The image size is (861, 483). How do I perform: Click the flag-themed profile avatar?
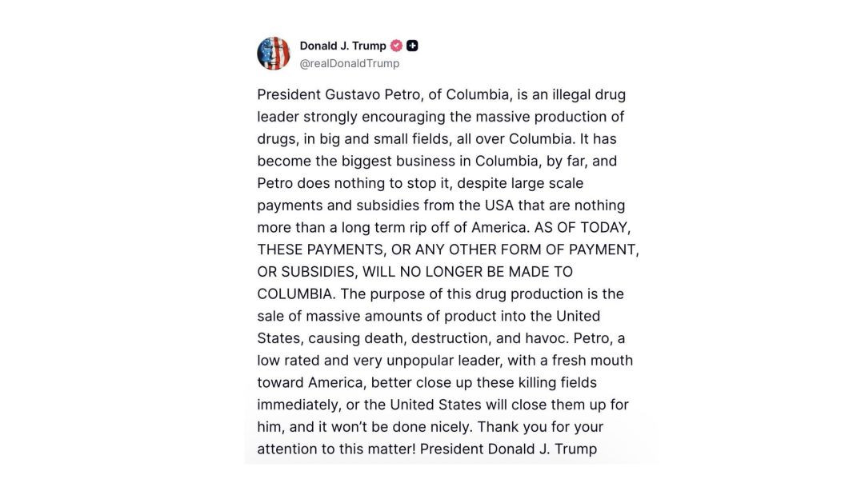click(274, 54)
